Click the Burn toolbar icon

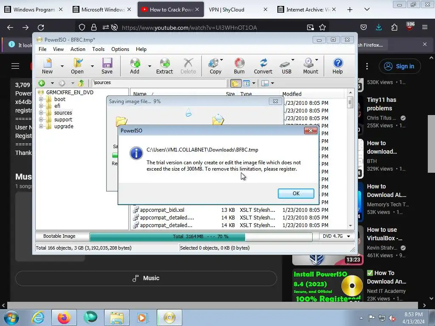(239, 66)
